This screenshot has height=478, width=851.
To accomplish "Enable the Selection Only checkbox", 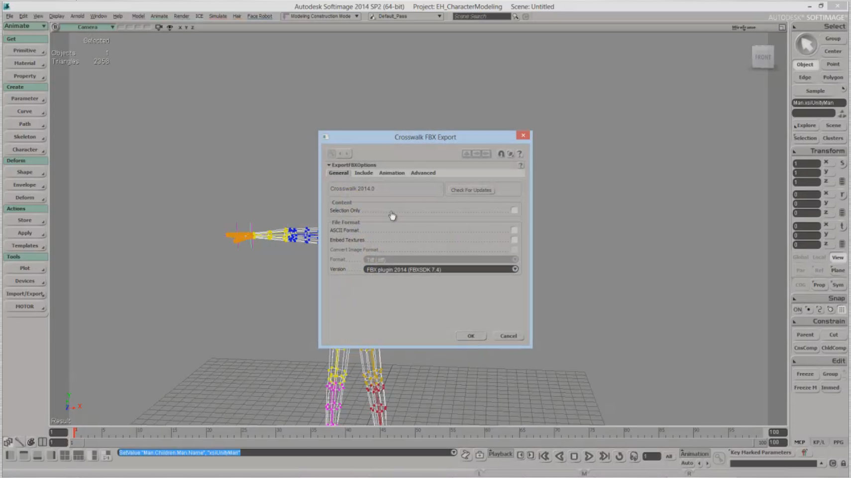I will click(x=514, y=211).
